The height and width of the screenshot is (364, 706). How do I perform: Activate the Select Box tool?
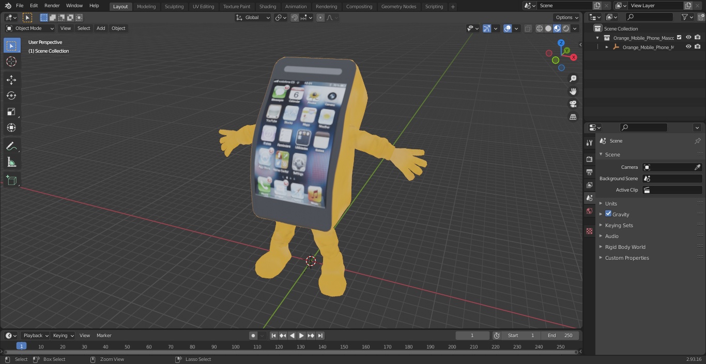coord(11,45)
